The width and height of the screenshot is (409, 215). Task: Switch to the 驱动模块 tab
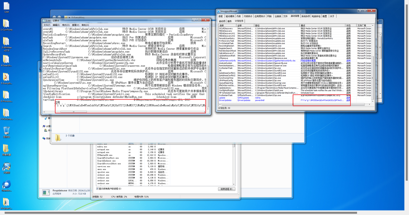(230, 16)
